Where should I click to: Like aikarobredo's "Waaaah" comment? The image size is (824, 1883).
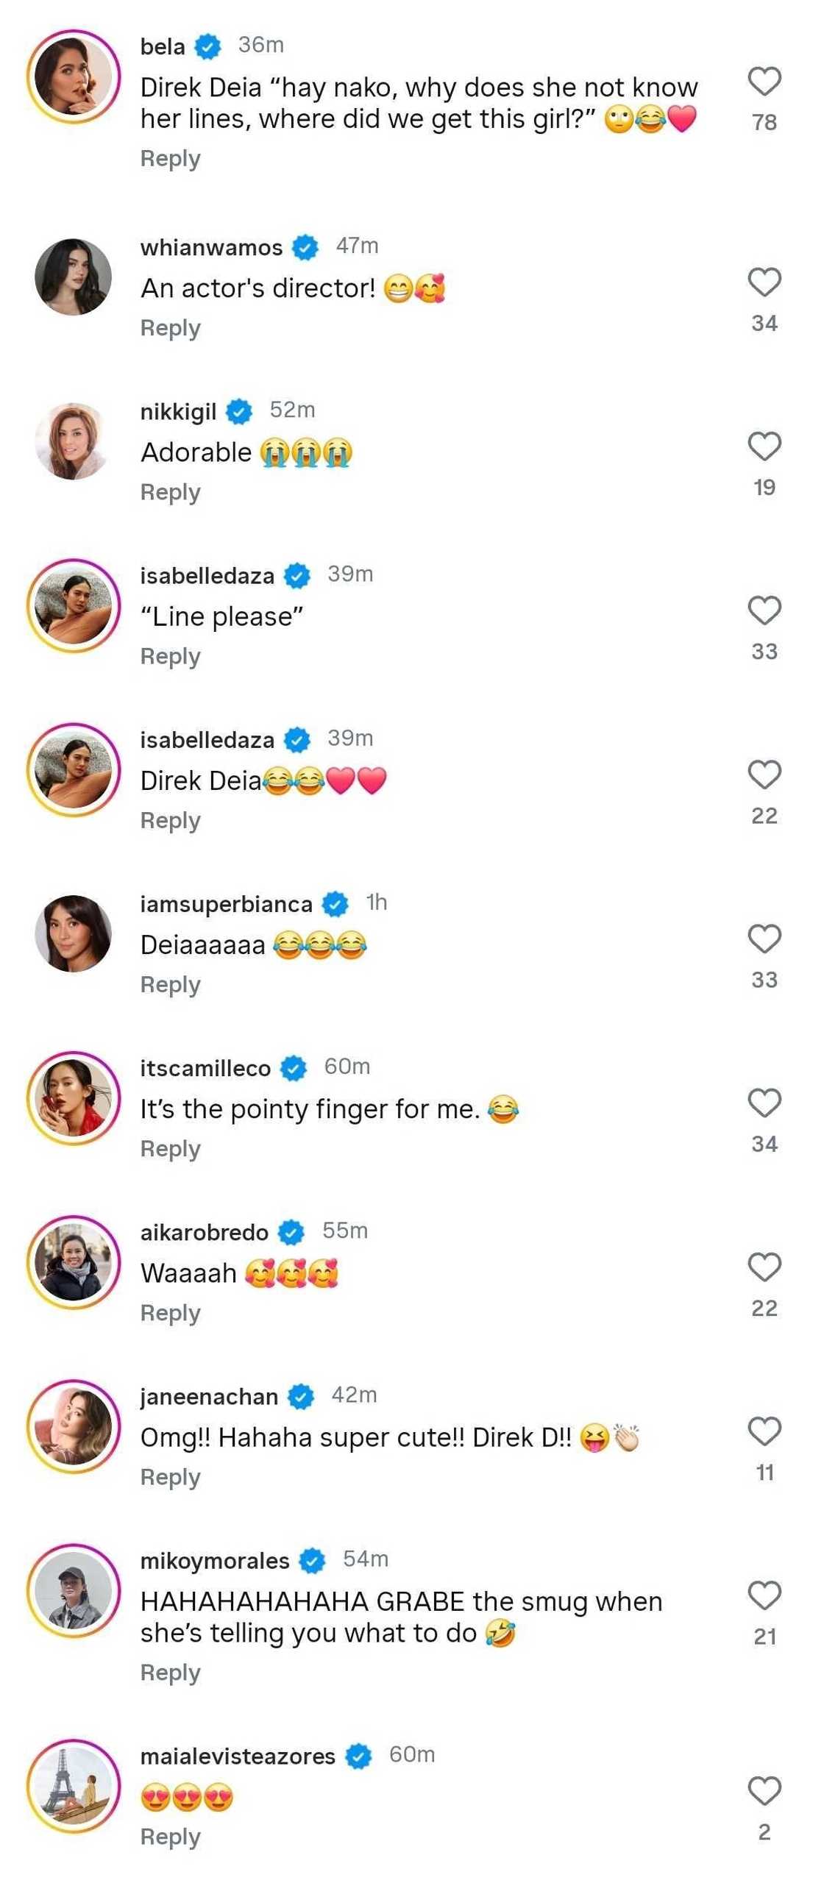(x=764, y=1267)
